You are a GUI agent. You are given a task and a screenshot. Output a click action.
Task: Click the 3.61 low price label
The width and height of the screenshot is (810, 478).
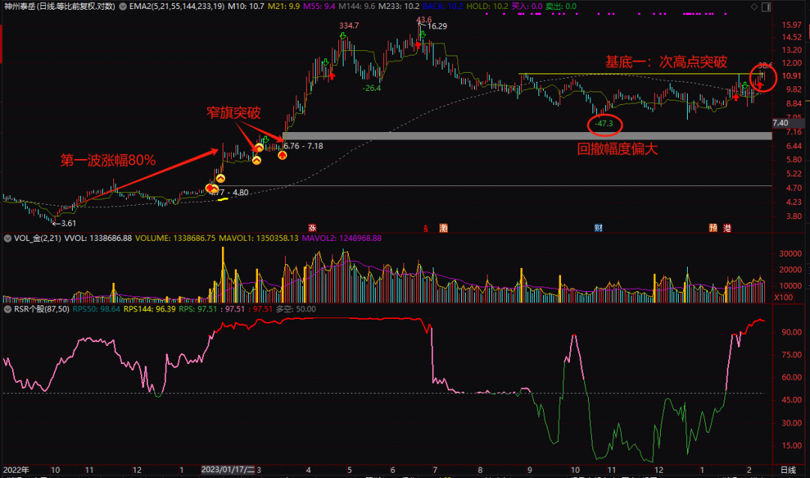[x=68, y=224]
